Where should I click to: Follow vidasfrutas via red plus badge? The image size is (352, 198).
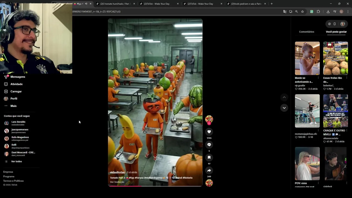pyautogui.click(x=209, y=123)
